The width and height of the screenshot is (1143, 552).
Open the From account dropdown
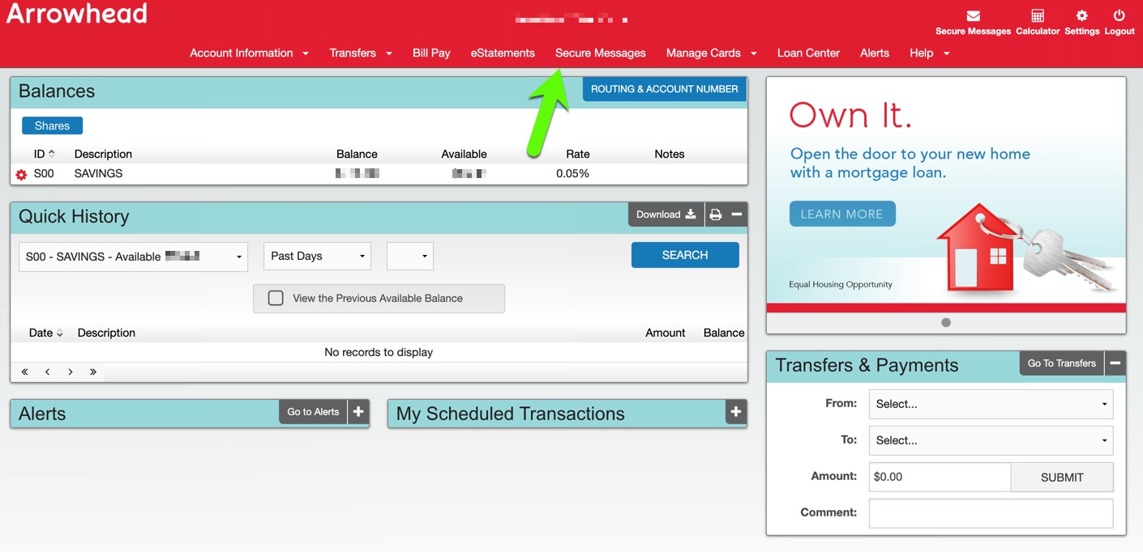point(990,404)
